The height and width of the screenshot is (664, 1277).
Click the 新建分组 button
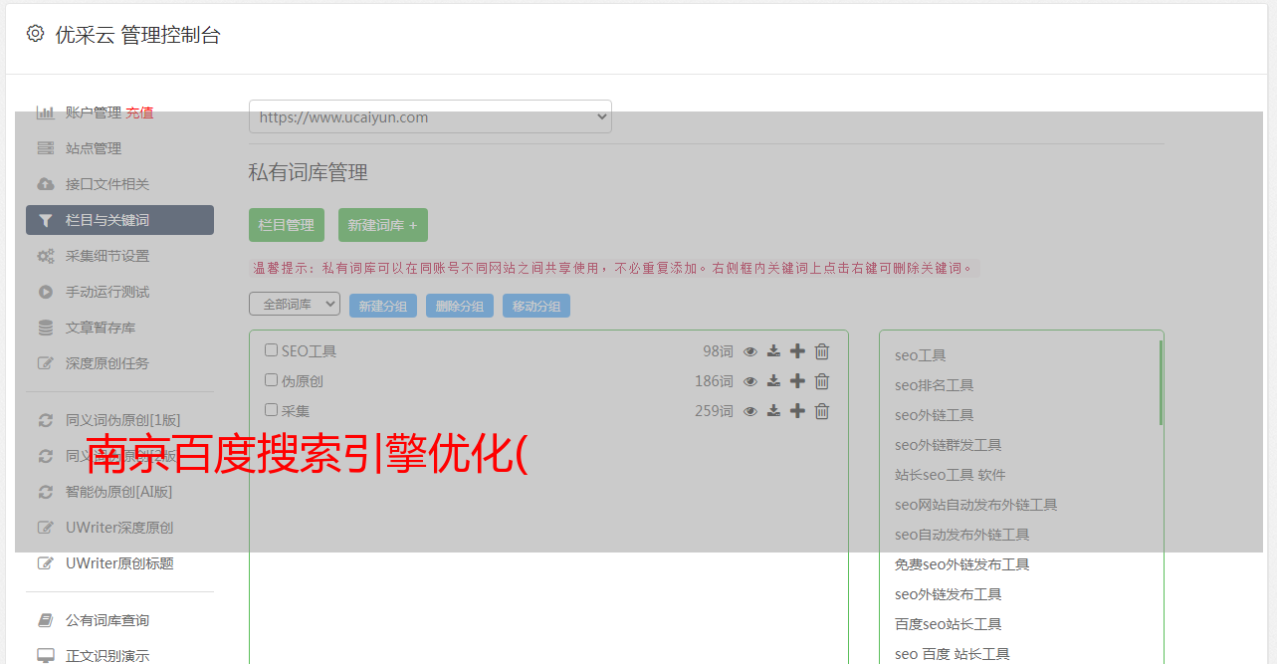coord(383,306)
